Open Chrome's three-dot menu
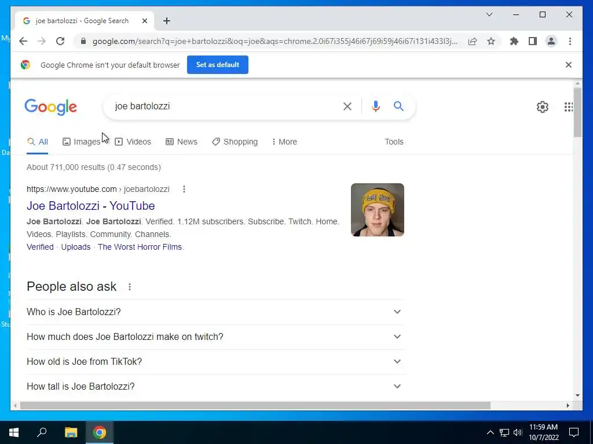The width and height of the screenshot is (593, 444). pos(570,41)
